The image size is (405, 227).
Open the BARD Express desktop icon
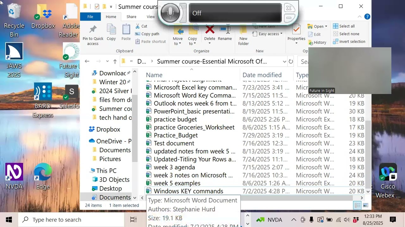coord(43,100)
